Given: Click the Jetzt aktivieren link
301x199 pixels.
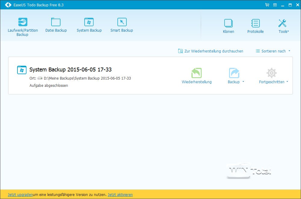Looking at the screenshot, I should (x=120, y=194).
